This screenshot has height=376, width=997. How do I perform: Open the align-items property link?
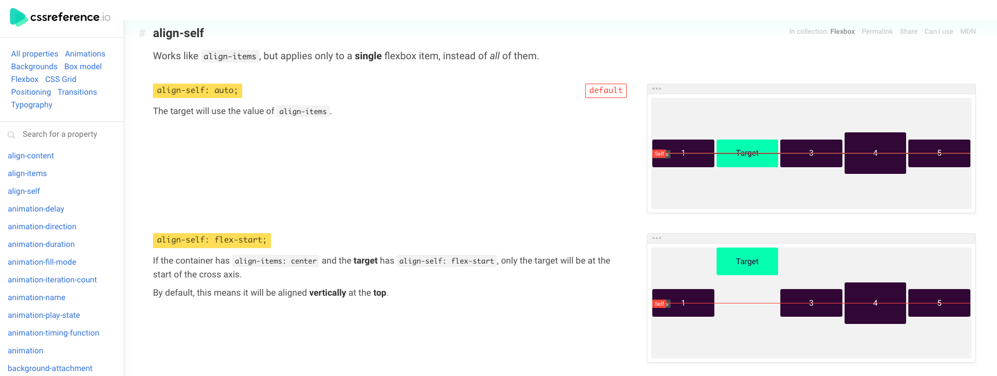coord(27,173)
